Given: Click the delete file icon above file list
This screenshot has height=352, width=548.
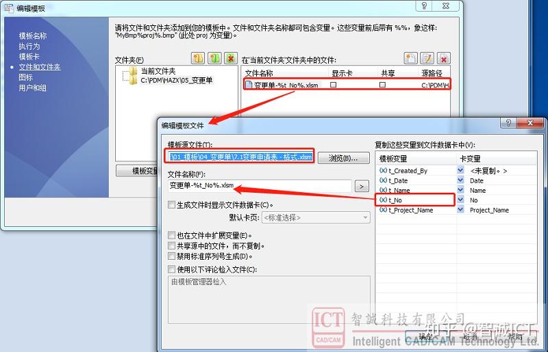Looking at the screenshot, I should point(443,58).
